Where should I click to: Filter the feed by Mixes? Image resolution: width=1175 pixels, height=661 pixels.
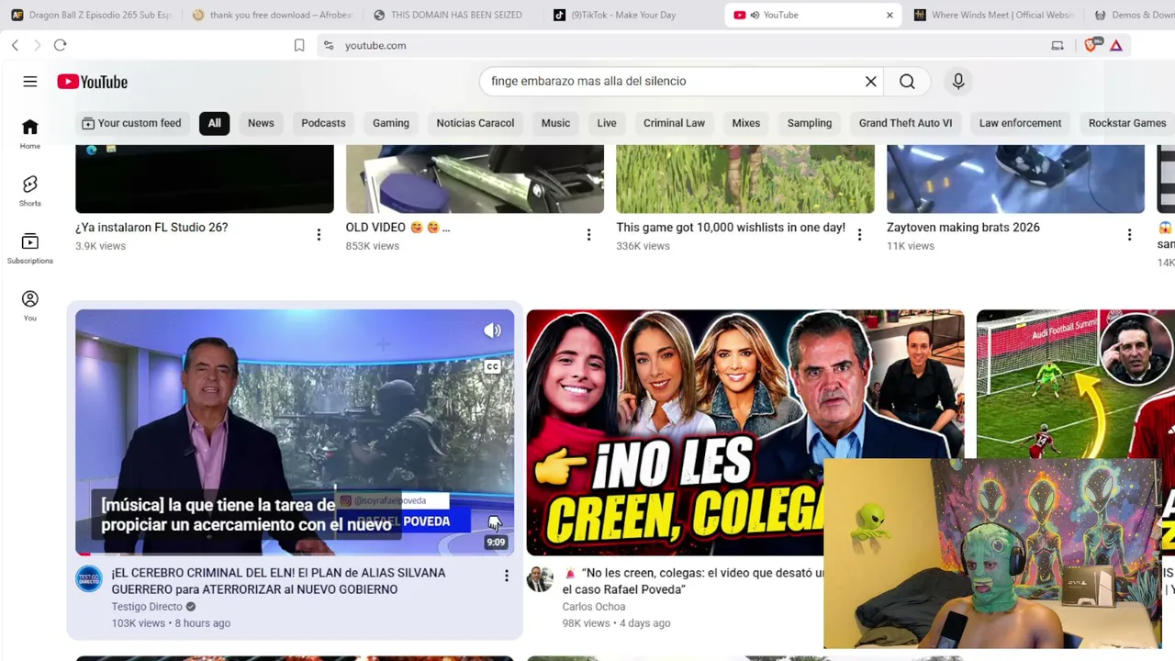[x=746, y=123]
